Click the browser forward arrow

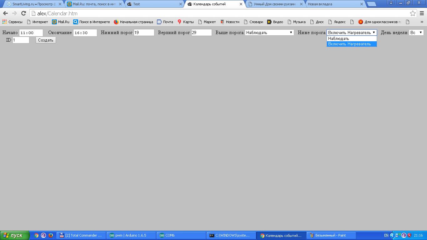[x=14, y=13]
